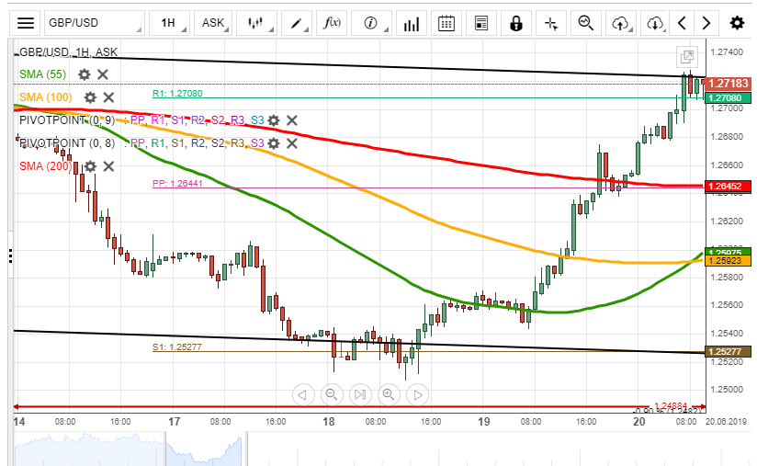Go forward with the right arrow
The image size is (757, 466).
(x=706, y=23)
